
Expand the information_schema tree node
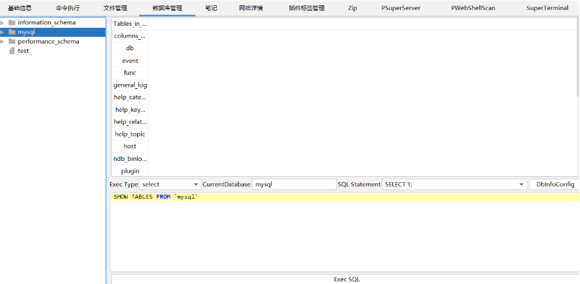coord(3,23)
